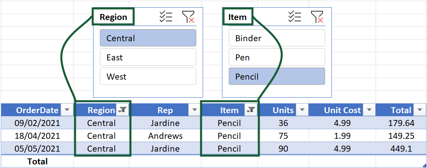This screenshot has width=427, height=168.
Task: Open the filtered Item column filter button
Action: [x=251, y=110]
